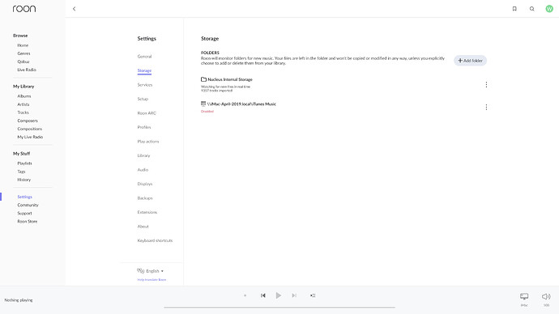The height and width of the screenshot is (314, 559).
Task: Click the red Disabled status text
Action: (x=207, y=112)
